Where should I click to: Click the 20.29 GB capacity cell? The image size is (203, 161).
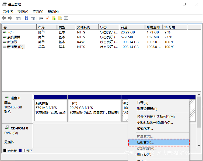tap(128, 32)
